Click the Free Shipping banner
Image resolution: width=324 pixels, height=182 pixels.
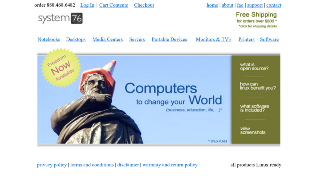(256, 20)
